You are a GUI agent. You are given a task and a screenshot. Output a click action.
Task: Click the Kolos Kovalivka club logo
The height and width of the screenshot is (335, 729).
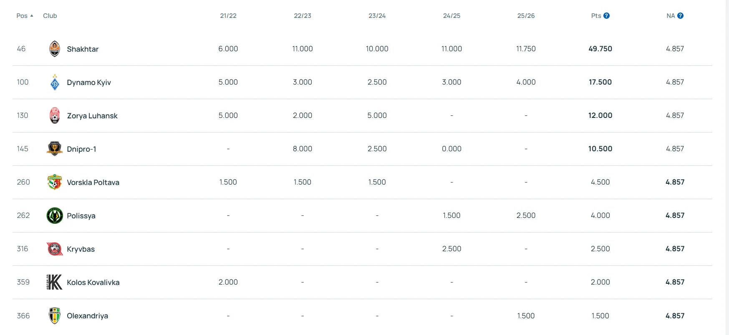[55, 282]
